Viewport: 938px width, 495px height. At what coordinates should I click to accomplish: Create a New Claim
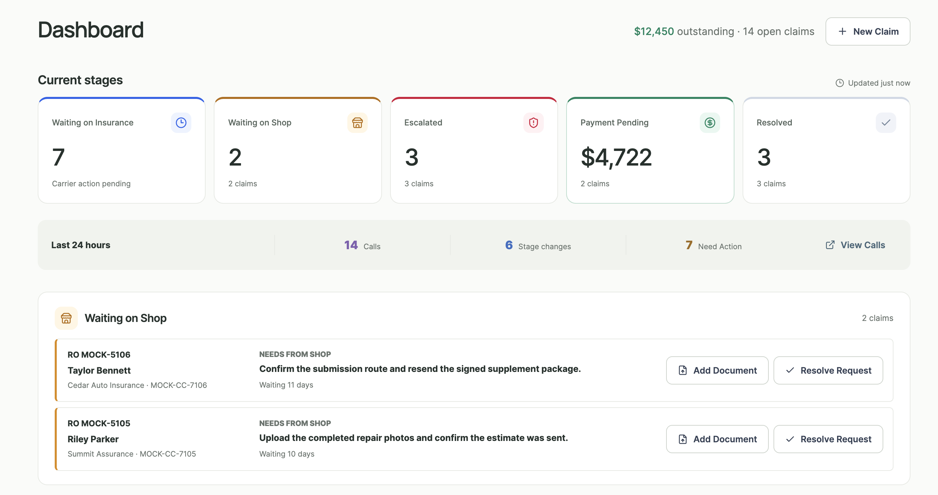868,31
